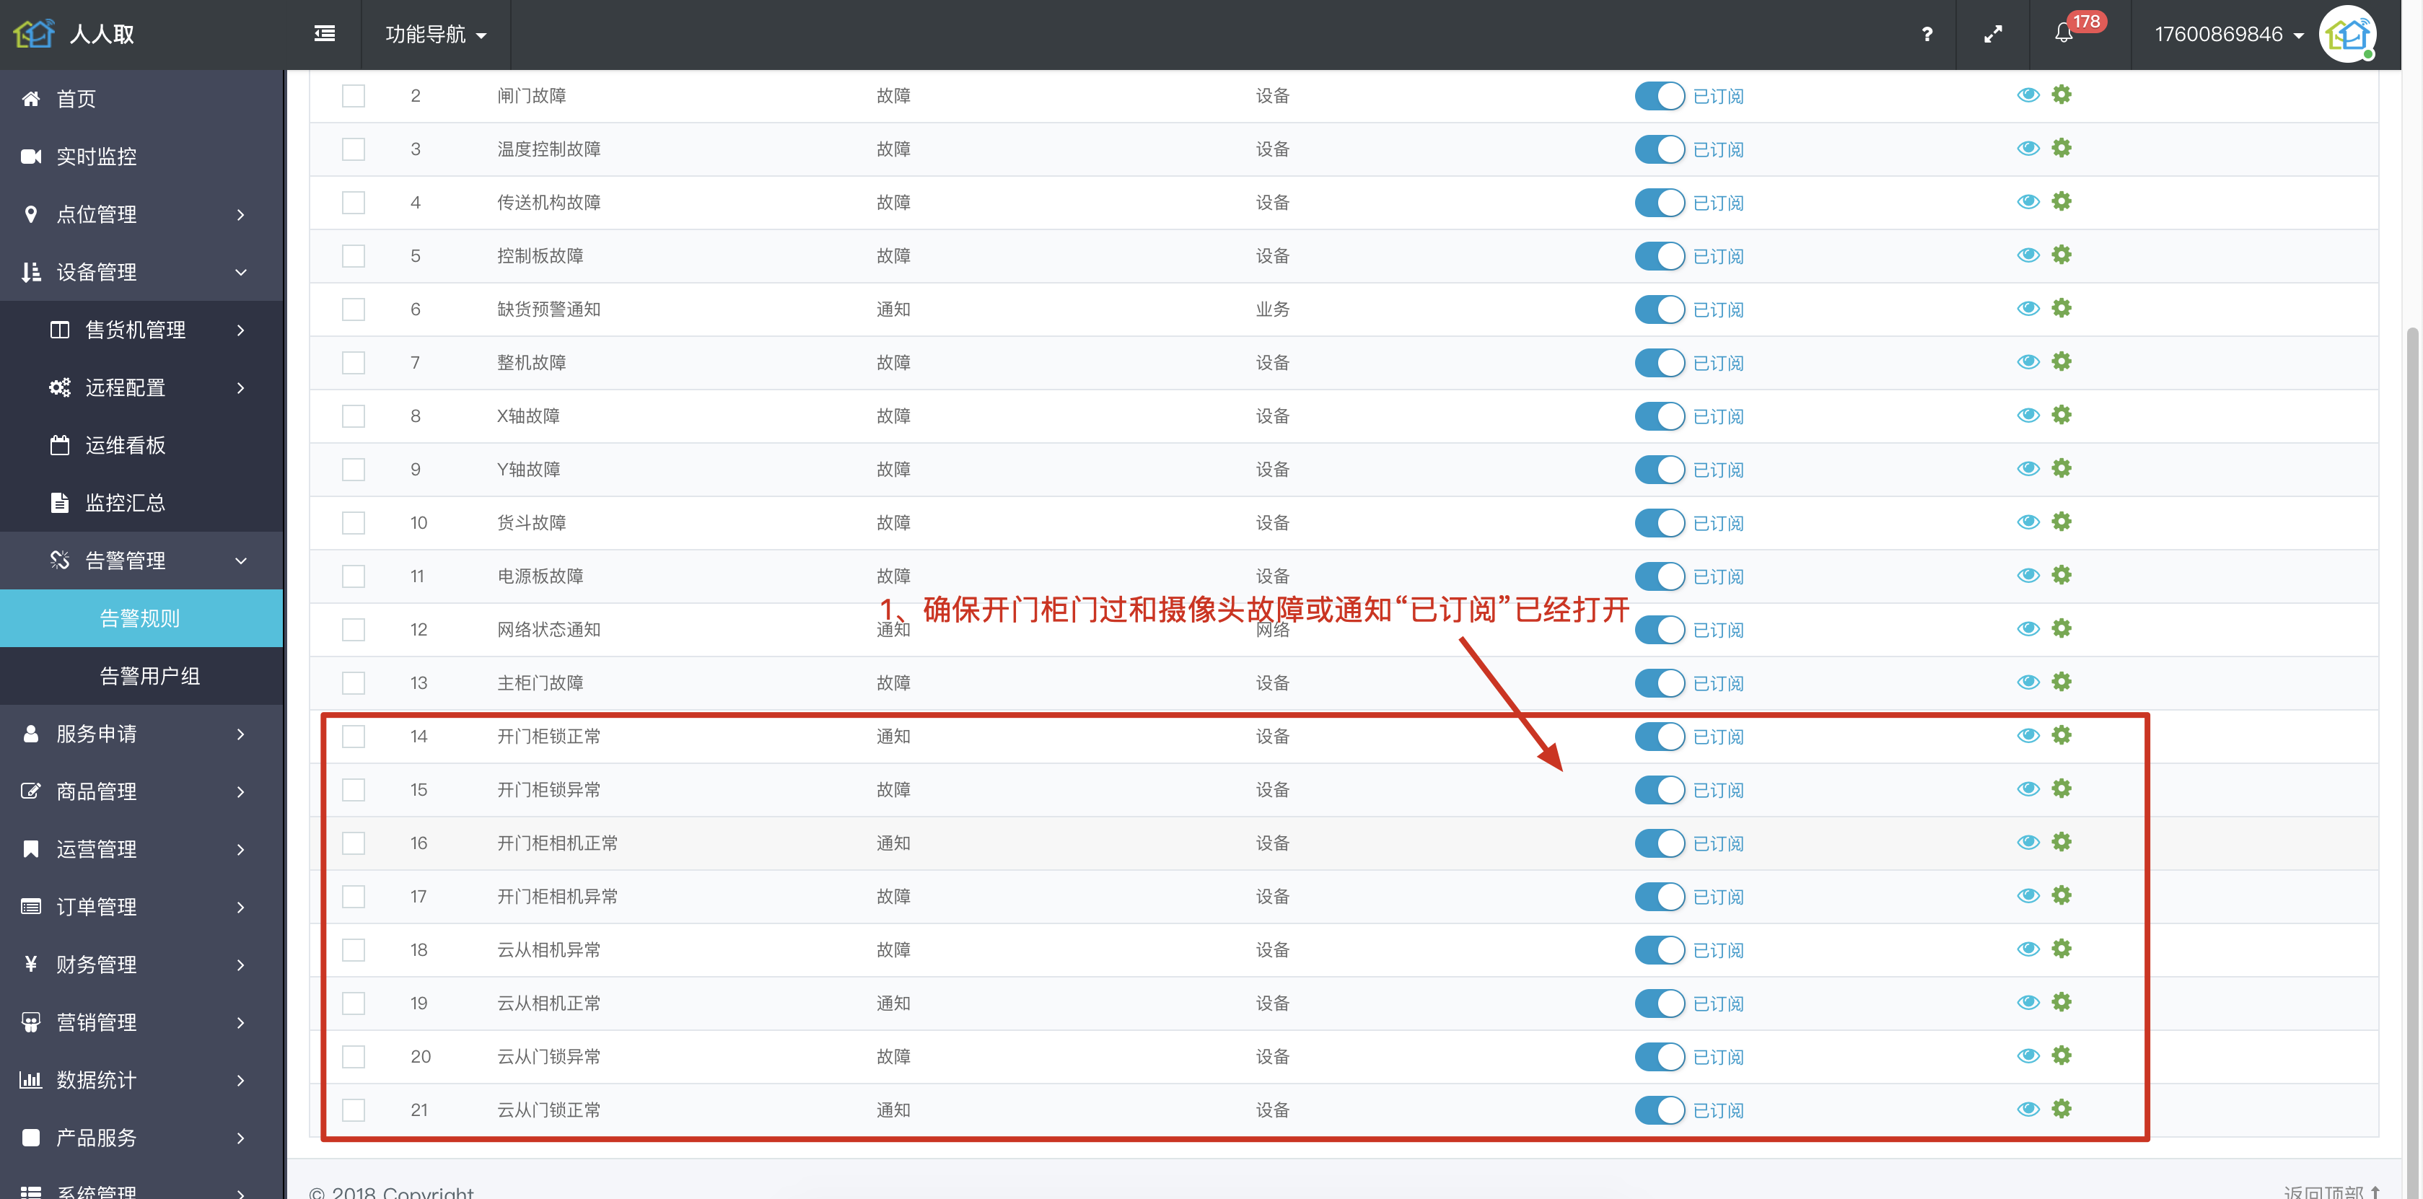Click eye icon in 温度控制故障 row
The height and width of the screenshot is (1199, 2423).
2028,149
